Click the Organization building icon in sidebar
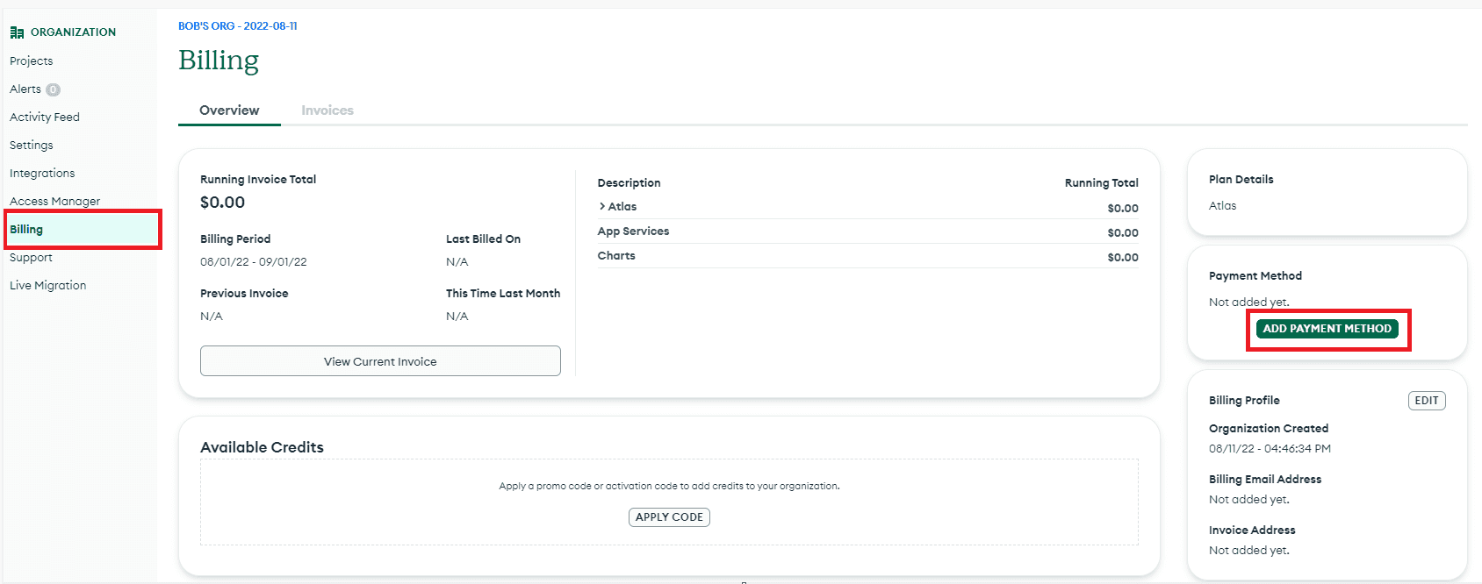The image size is (1482, 584). [x=17, y=32]
